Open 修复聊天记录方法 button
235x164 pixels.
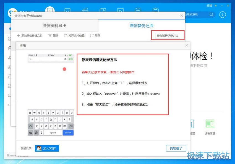pos(168,36)
